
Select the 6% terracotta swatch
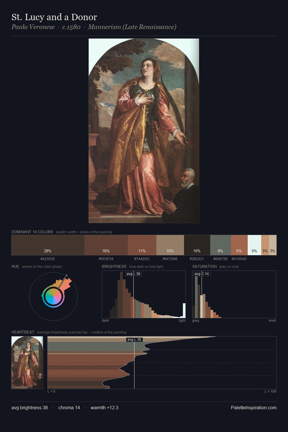(239, 245)
